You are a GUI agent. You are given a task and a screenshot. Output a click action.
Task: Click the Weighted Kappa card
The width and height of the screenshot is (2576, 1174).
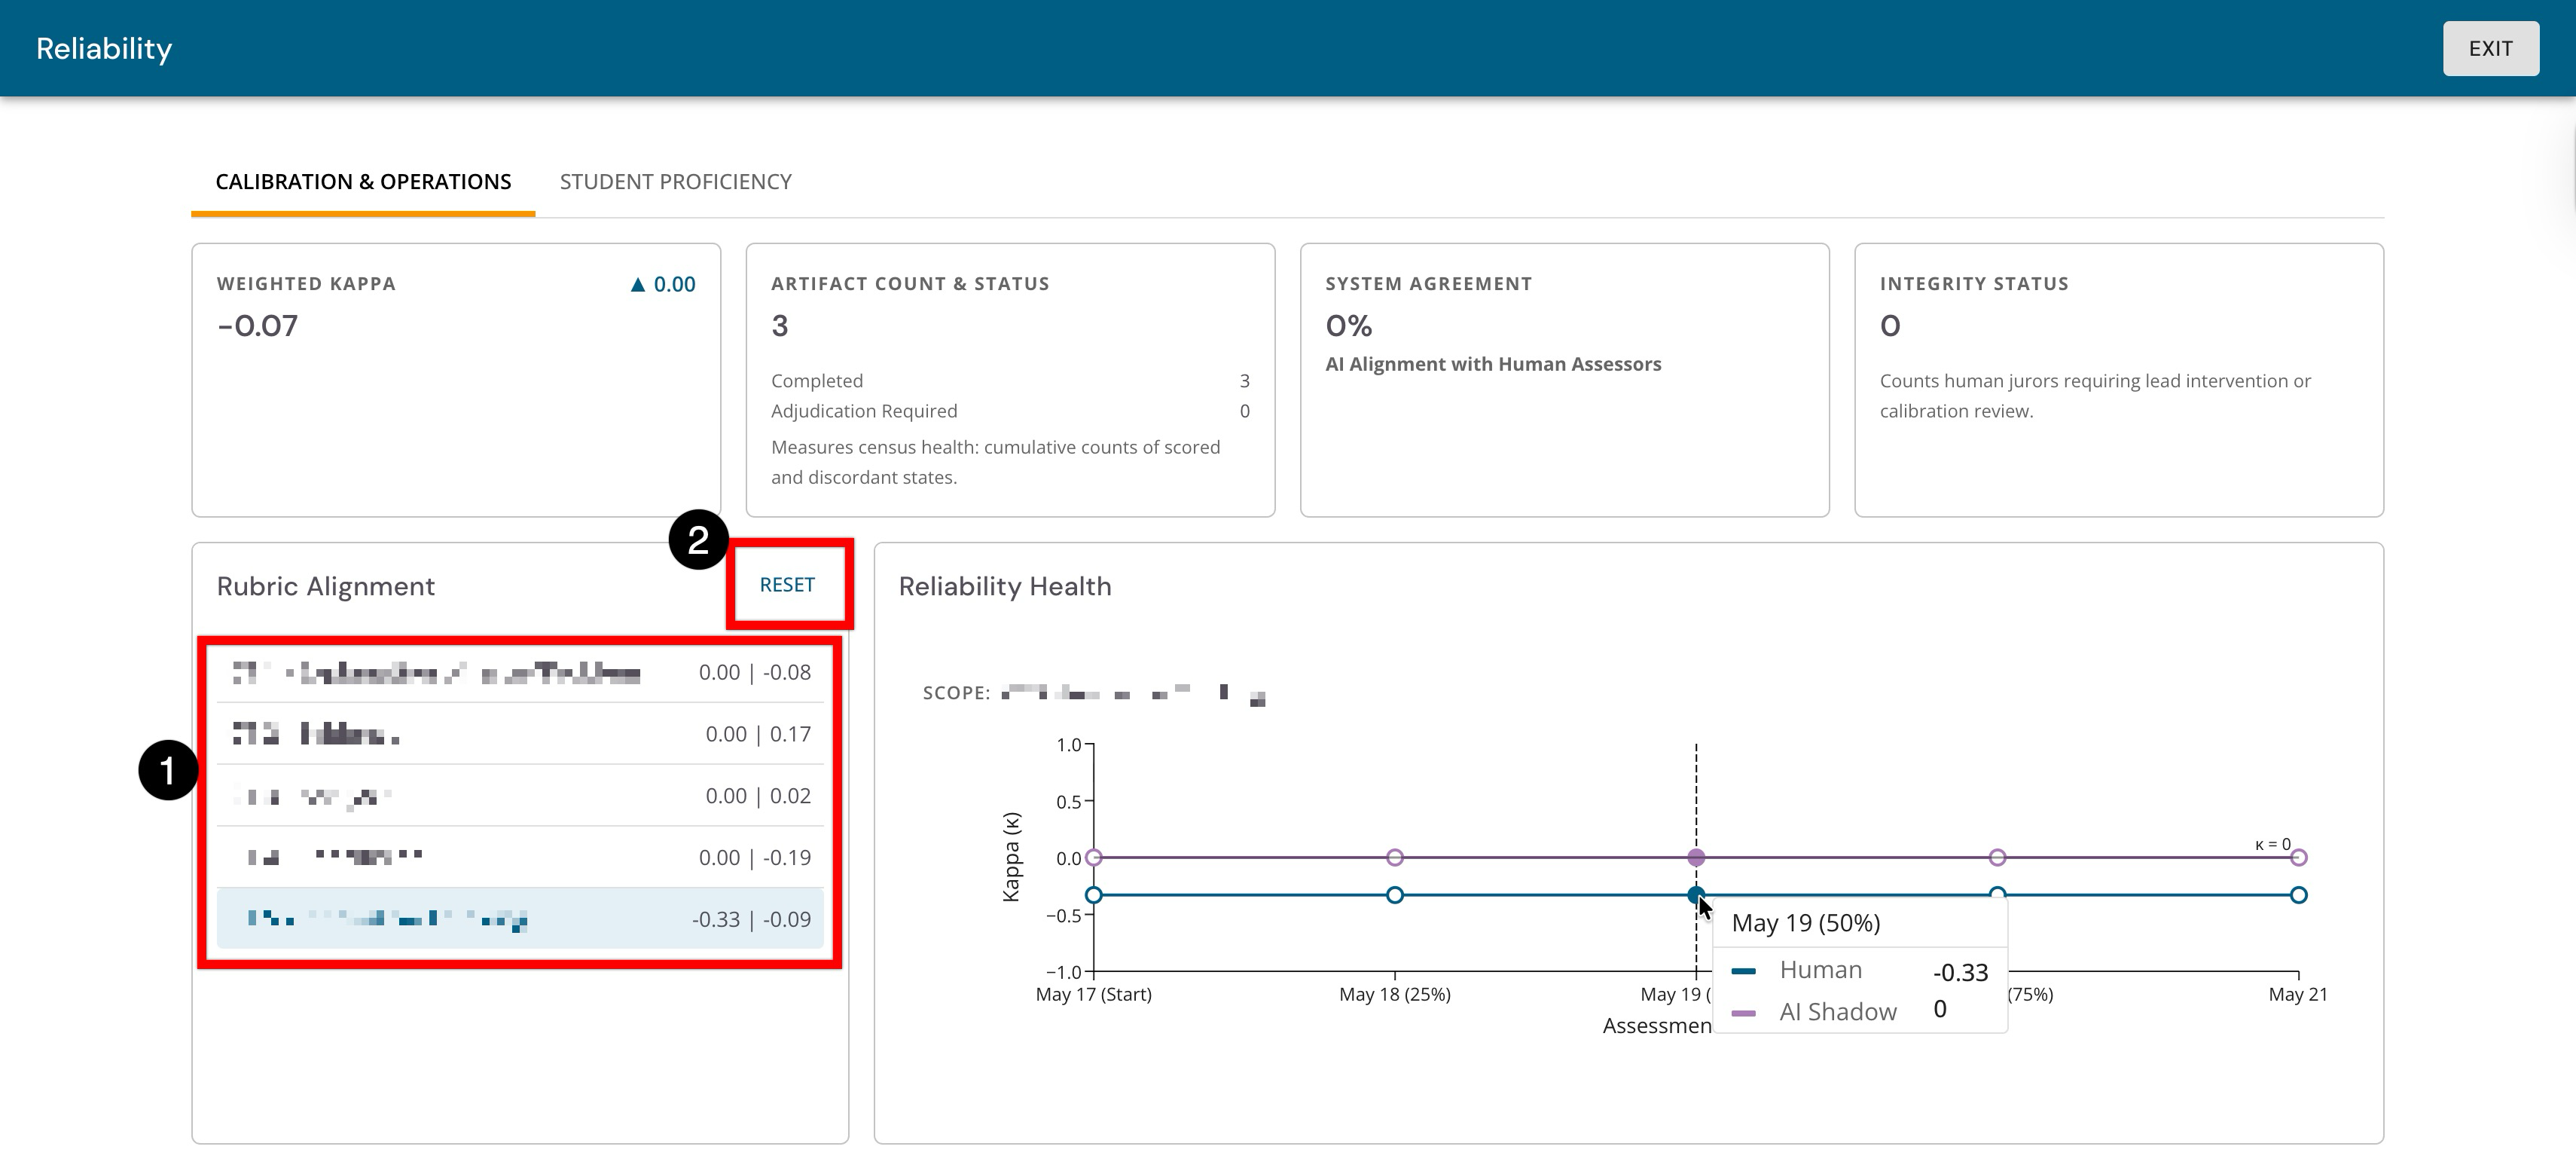click(x=456, y=380)
